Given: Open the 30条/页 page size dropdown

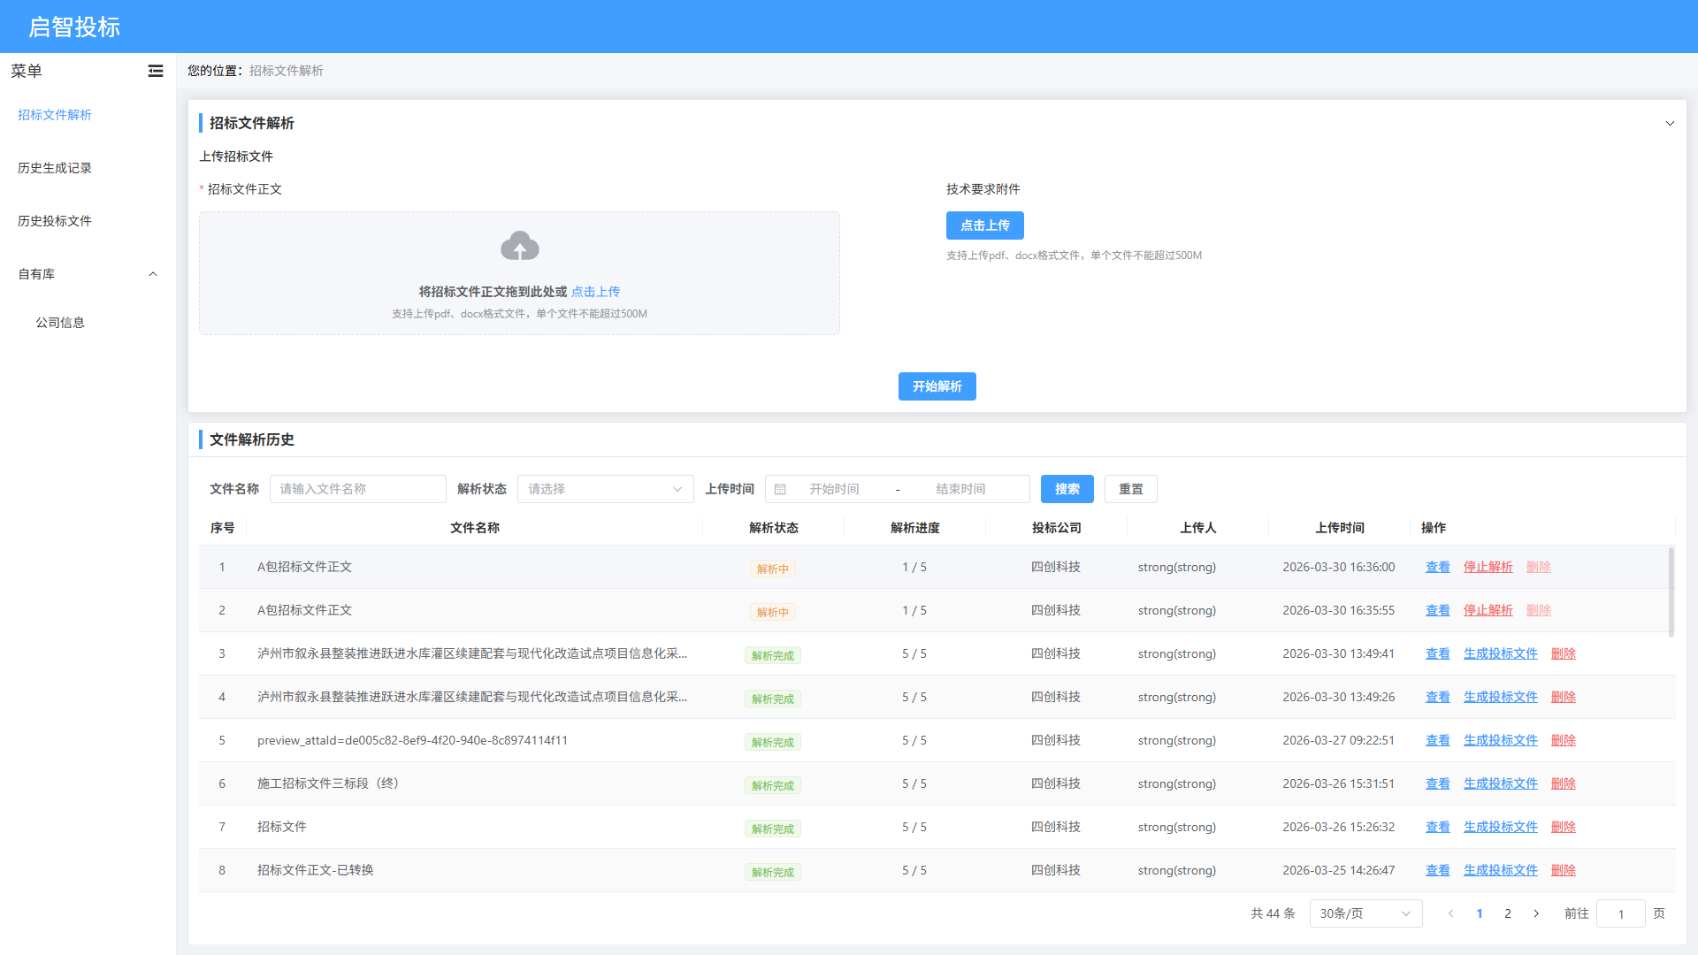Looking at the screenshot, I should click(1365, 913).
